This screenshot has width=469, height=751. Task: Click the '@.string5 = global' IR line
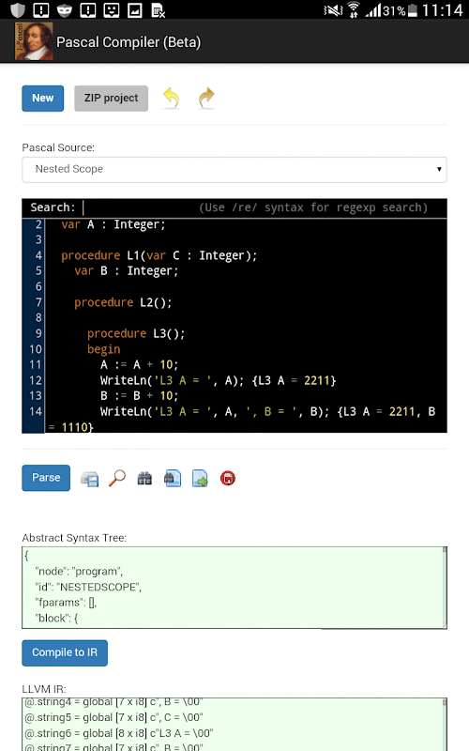pos(113,717)
